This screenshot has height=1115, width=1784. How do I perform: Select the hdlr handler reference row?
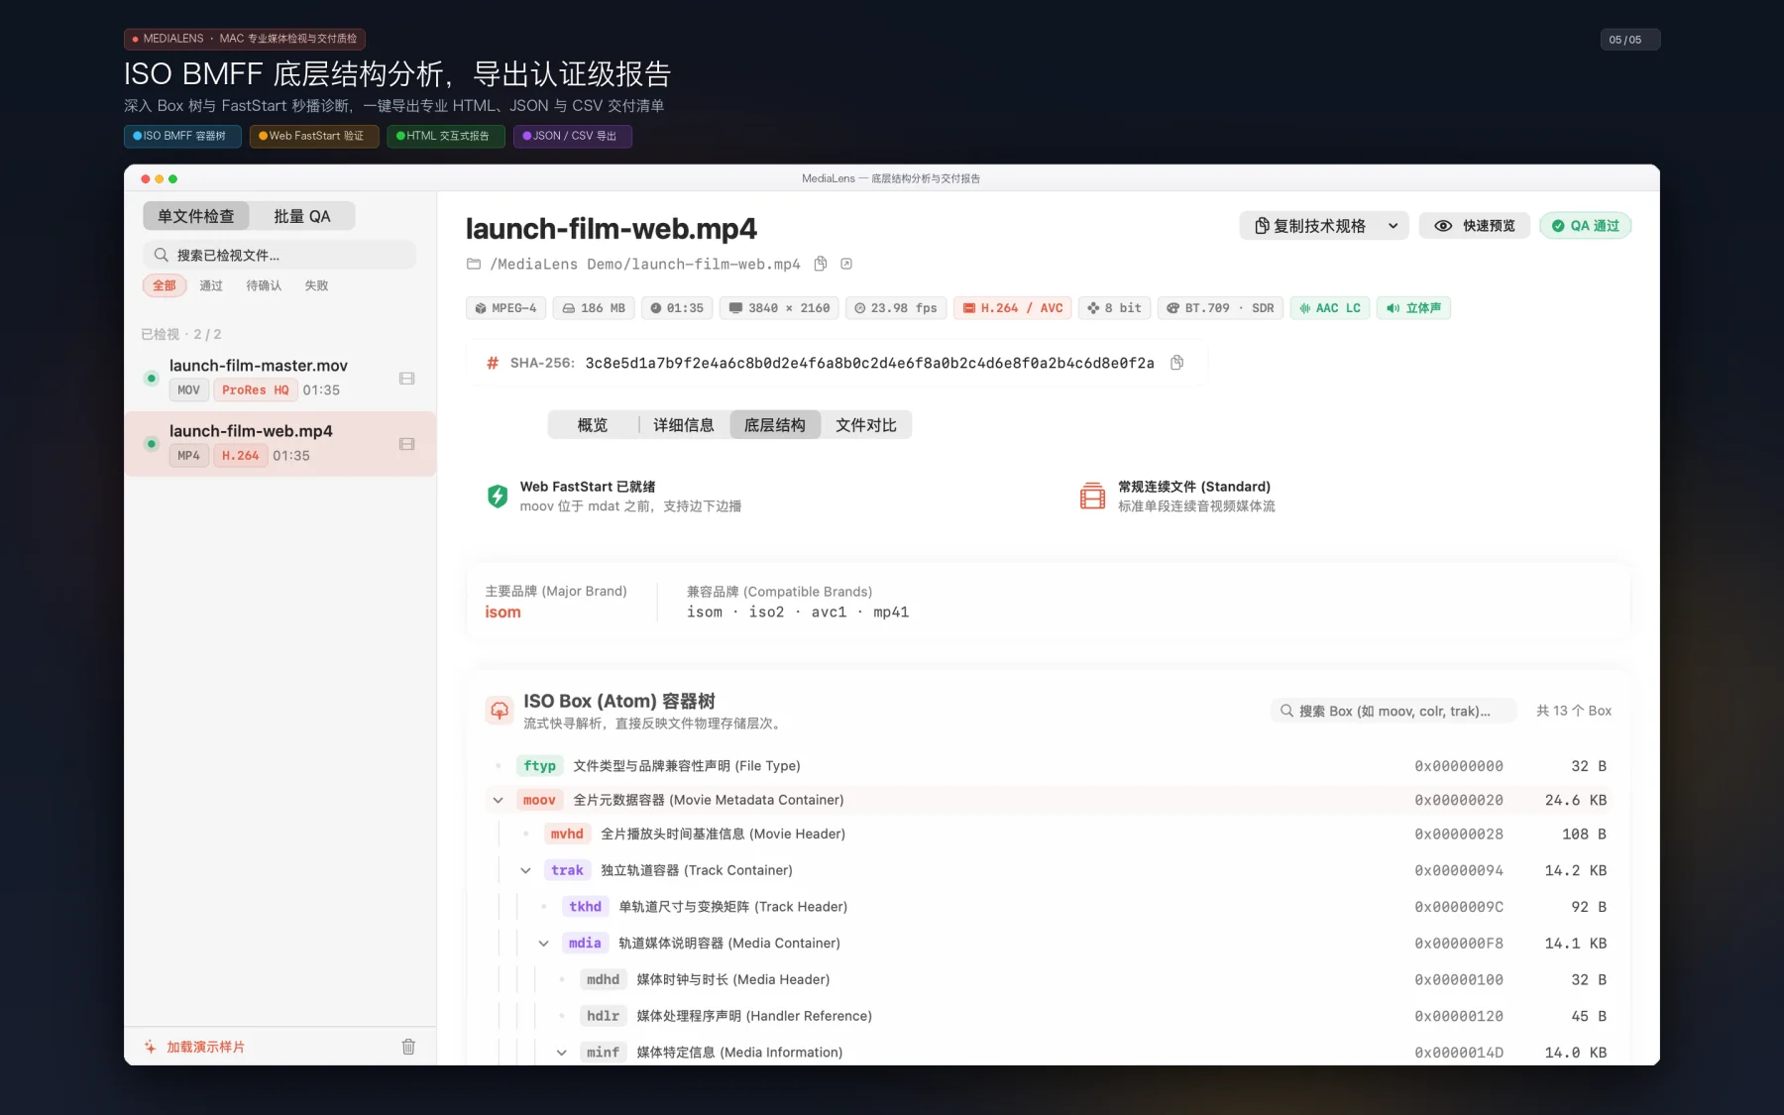(1049, 1016)
